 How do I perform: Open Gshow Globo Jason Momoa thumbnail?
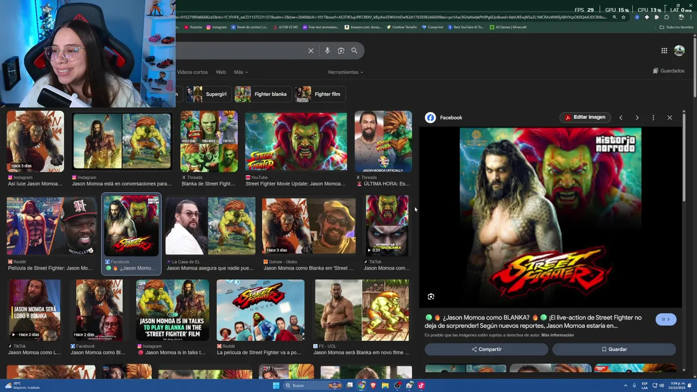pos(309,226)
